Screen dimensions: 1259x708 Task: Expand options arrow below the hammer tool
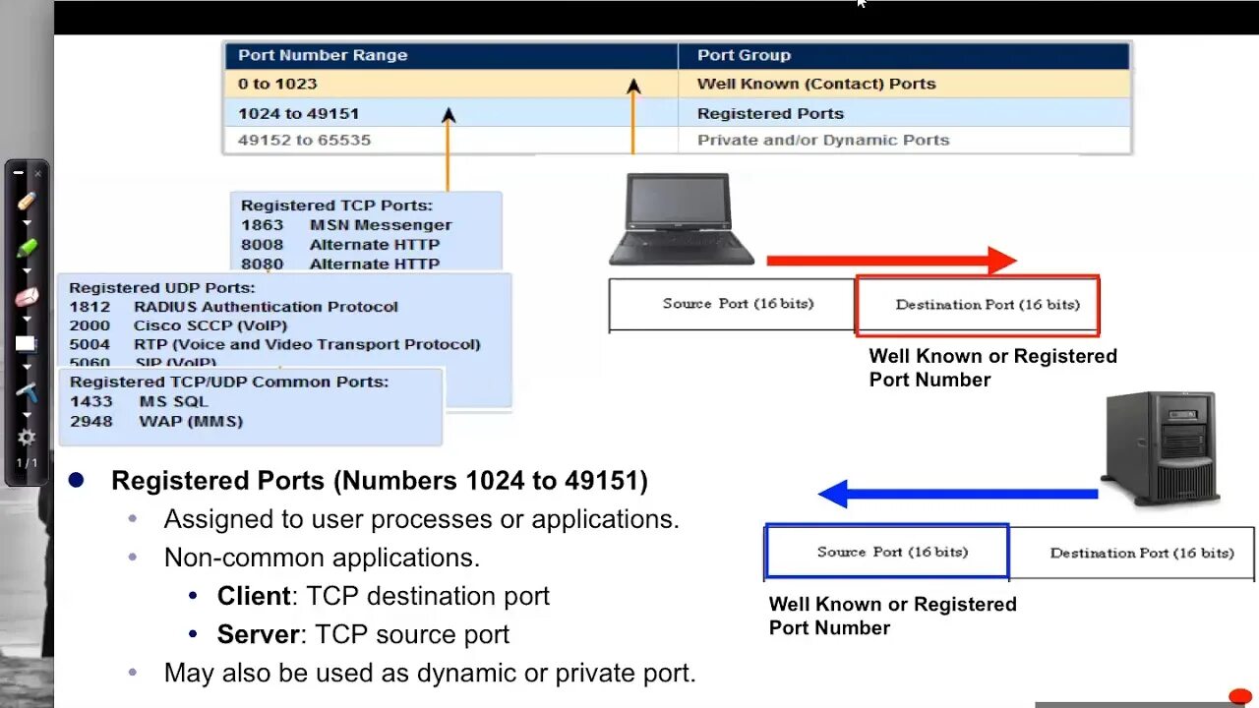(x=27, y=414)
